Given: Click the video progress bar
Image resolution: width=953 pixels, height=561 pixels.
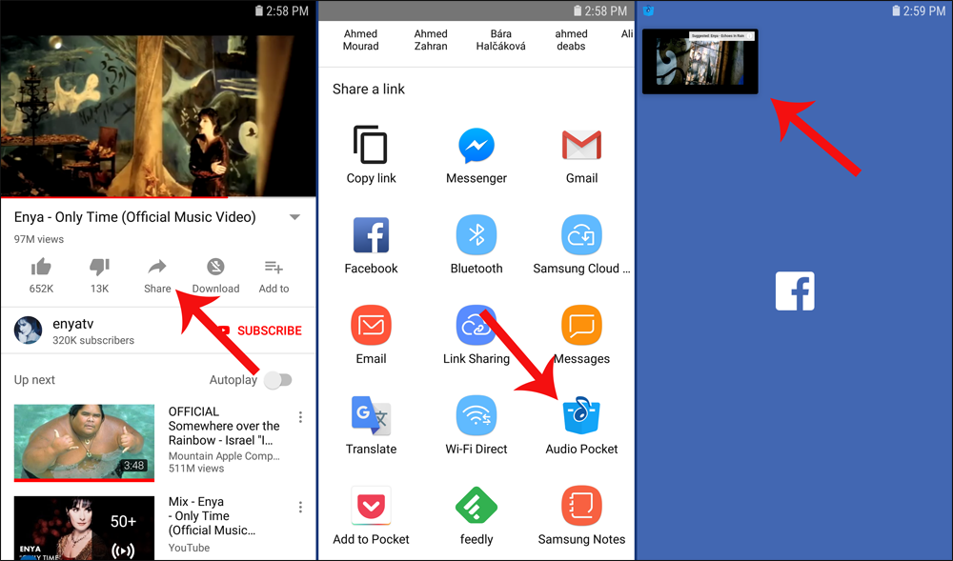Looking at the screenshot, I should (x=158, y=197).
